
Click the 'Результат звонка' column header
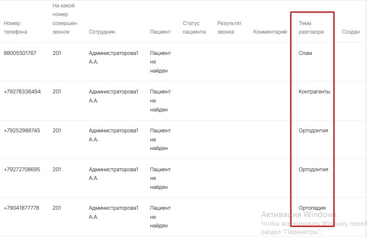(229, 27)
